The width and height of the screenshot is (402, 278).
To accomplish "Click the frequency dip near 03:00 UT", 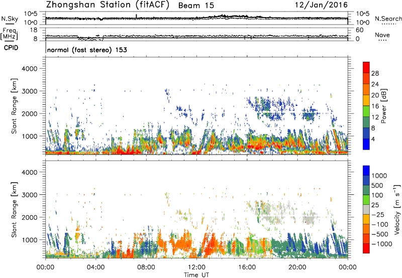I will tap(90, 39).
